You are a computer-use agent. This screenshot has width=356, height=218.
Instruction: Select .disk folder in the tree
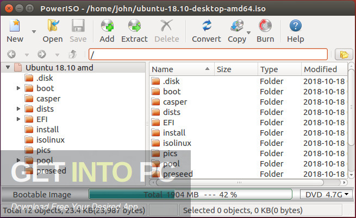coord(45,78)
